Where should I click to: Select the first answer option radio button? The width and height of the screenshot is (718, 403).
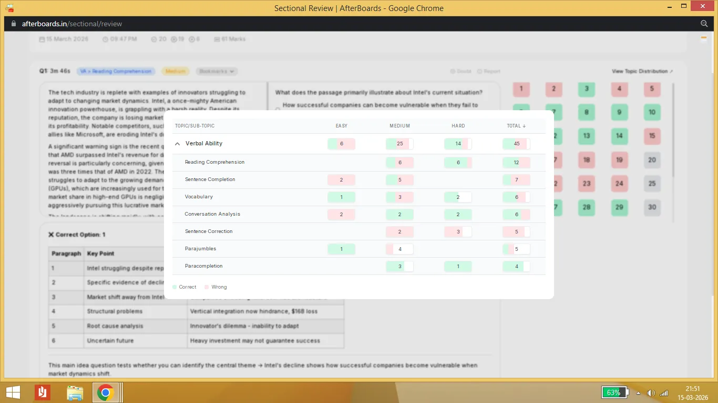(278, 109)
